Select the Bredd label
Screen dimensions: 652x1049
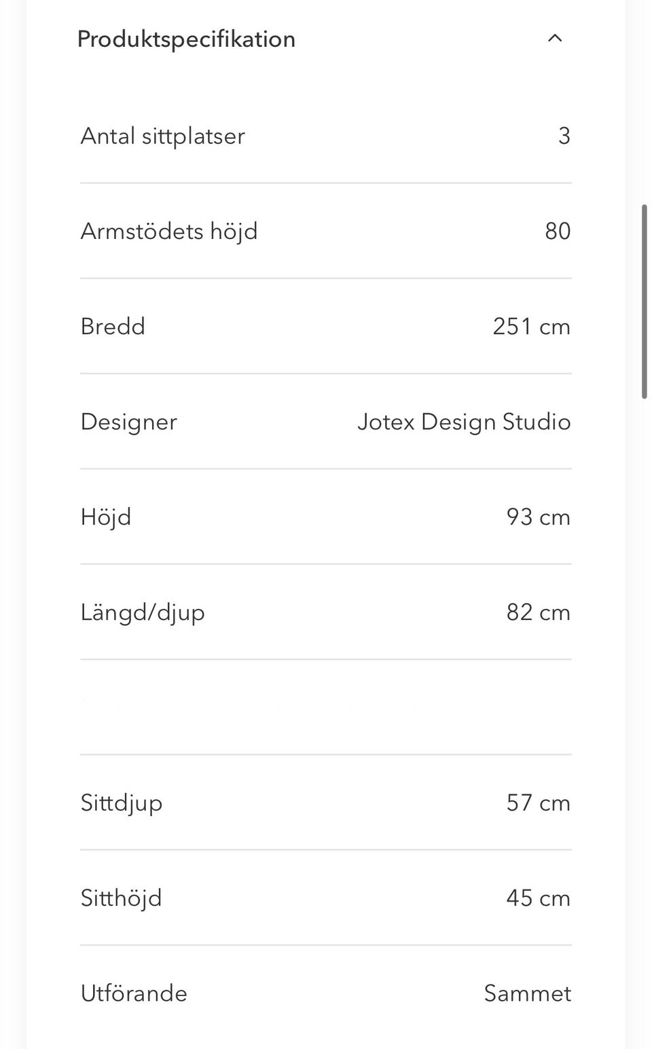click(x=113, y=327)
